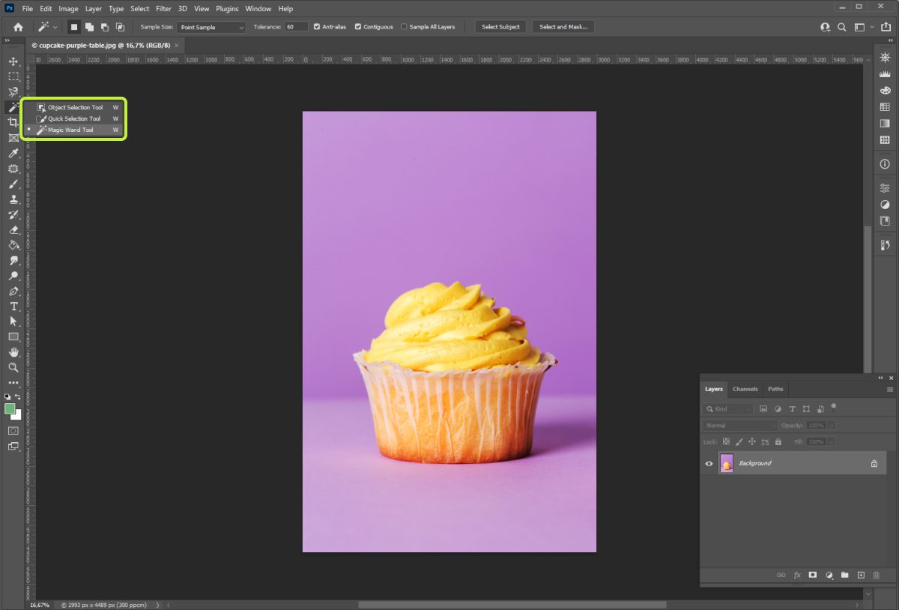Open the Opacity slider dropdown arrow
899x610 pixels.
tap(832, 426)
